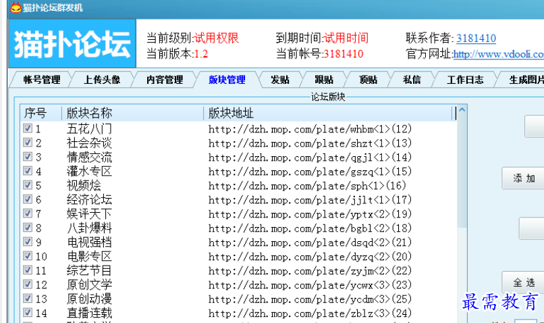Switch to the 工作日志 tab
544x323 pixels.
[x=465, y=80]
